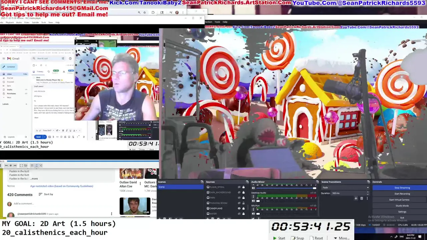The height and width of the screenshot is (240, 427).
Task: Open VLC Audio menu
Action: 19,22
